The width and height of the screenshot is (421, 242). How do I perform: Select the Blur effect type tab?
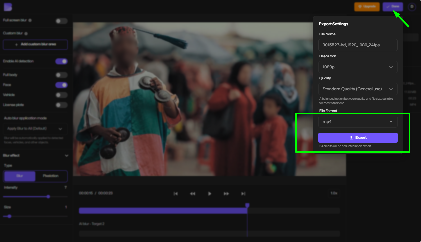[20, 176]
